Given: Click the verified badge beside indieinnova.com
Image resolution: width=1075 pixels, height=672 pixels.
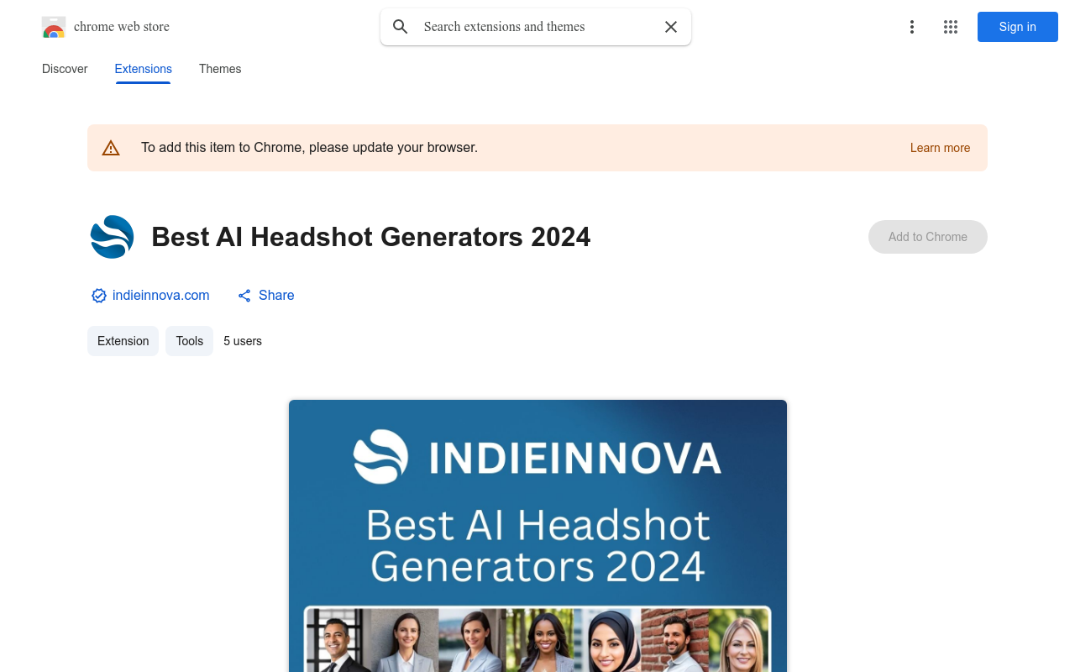Looking at the screenshot, I should [x=99, y=296].
